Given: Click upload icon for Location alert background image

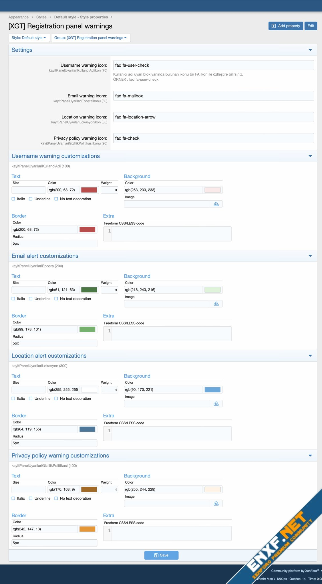Looking at the screenshot, I should [216, 404].
